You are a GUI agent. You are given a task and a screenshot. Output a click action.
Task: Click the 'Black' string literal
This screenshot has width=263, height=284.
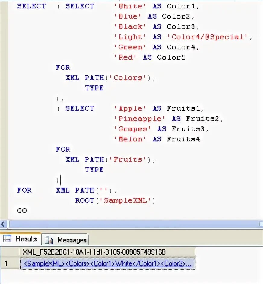(x=130, y=26)
